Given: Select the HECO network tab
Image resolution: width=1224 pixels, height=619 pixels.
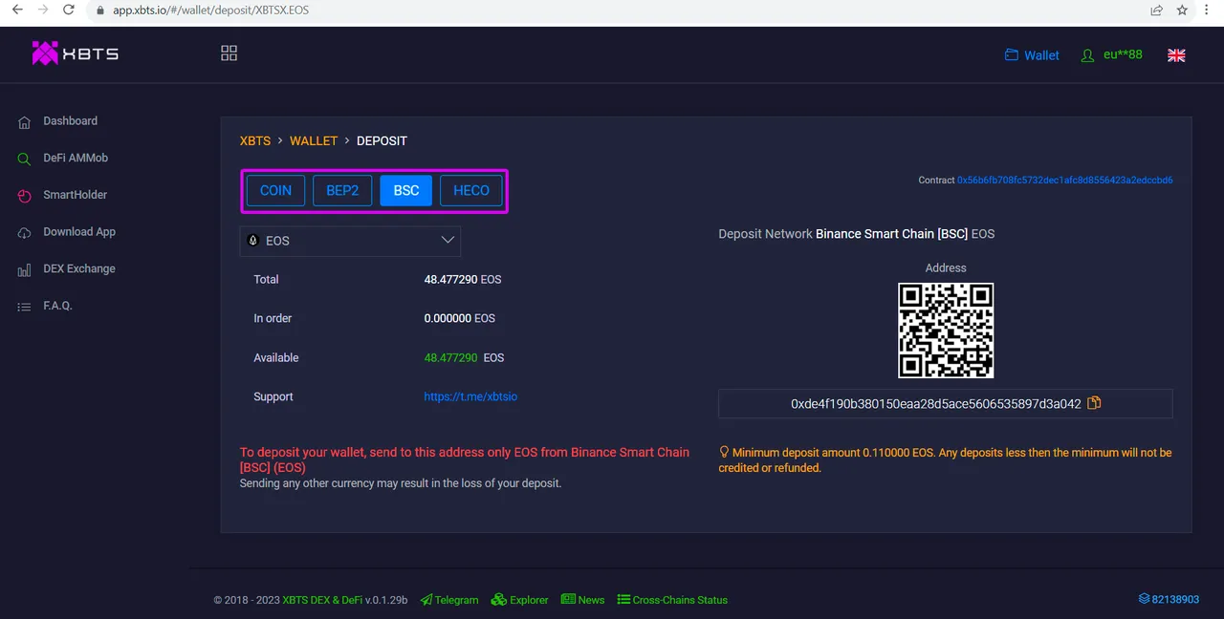Looking at the screenshot, I should coord(471,191).
